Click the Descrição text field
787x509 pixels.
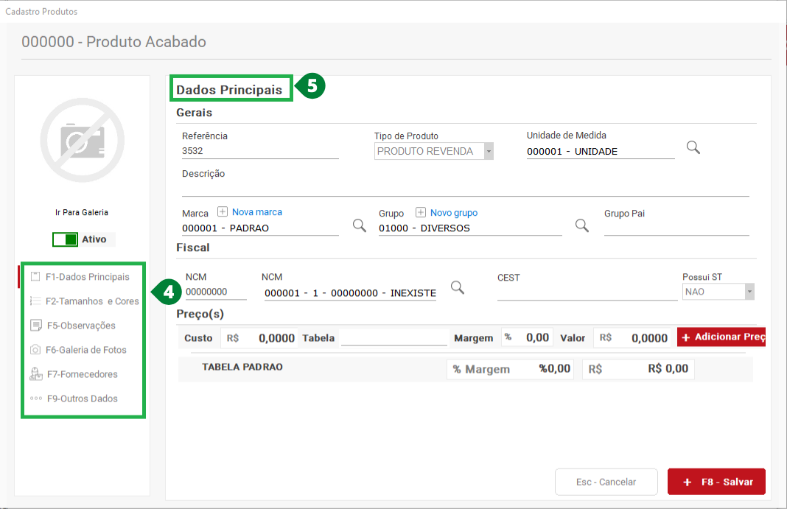click(x=465, y=189)
